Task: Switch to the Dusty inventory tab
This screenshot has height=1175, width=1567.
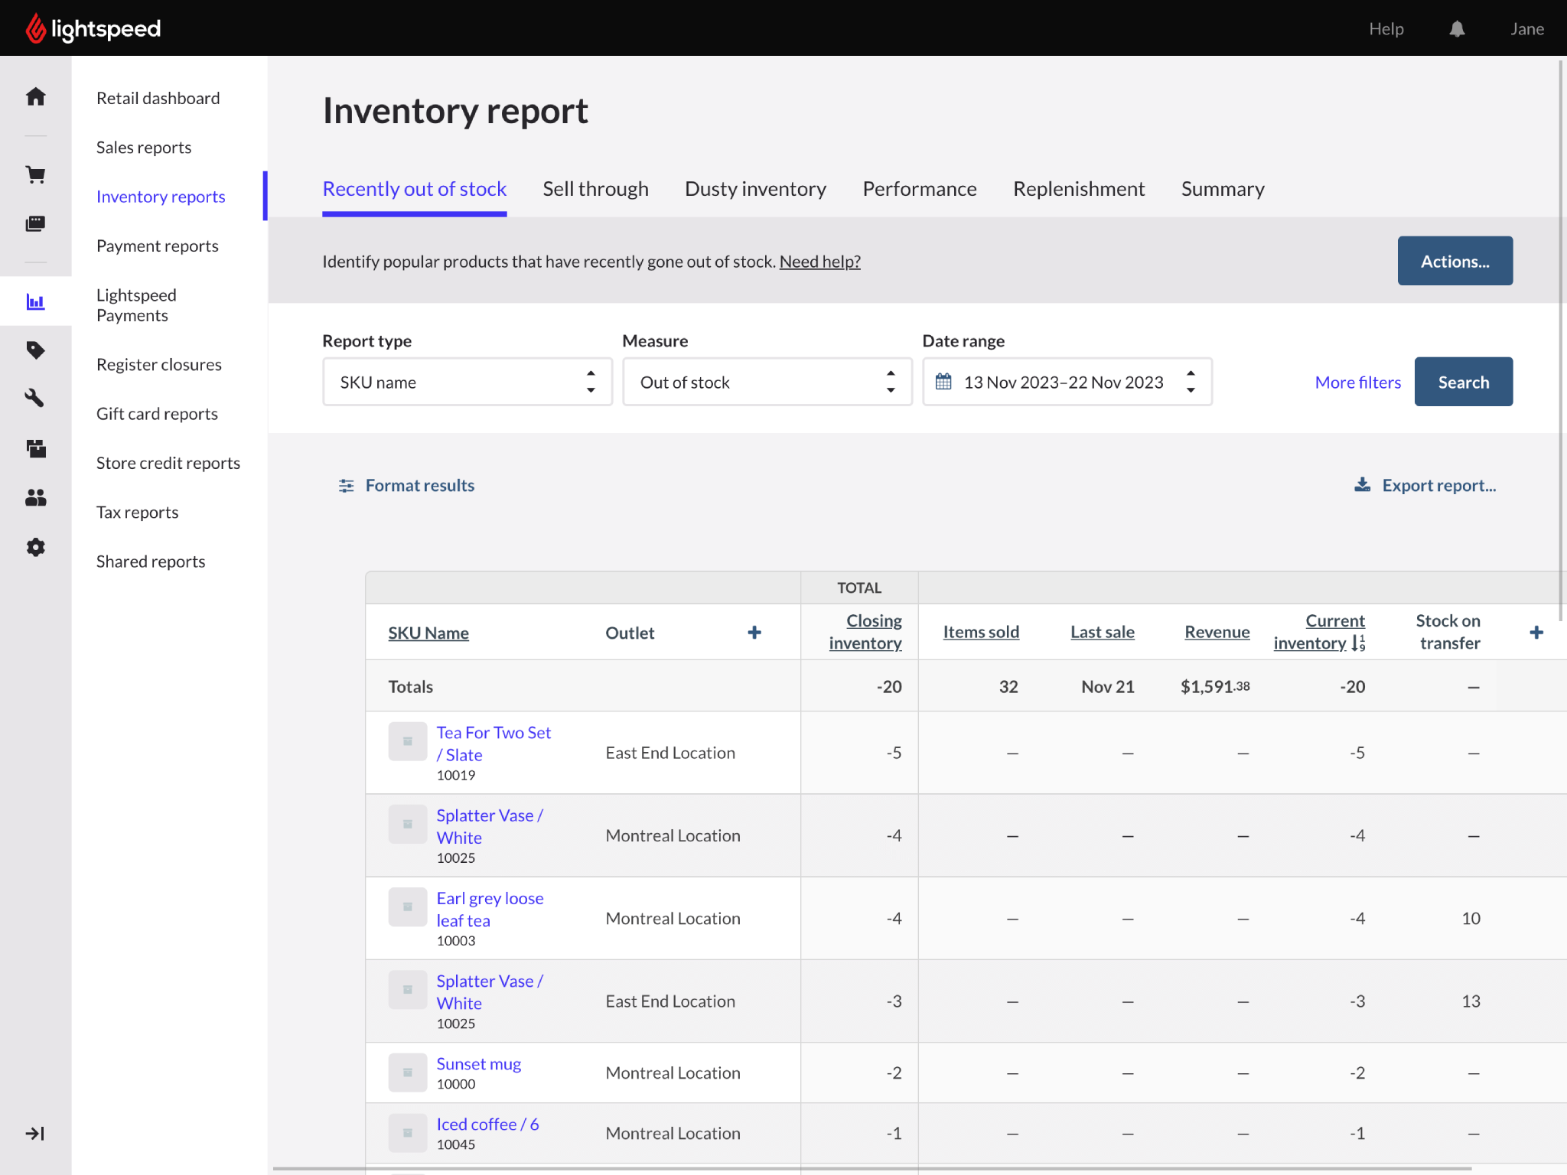Action: 755,189
